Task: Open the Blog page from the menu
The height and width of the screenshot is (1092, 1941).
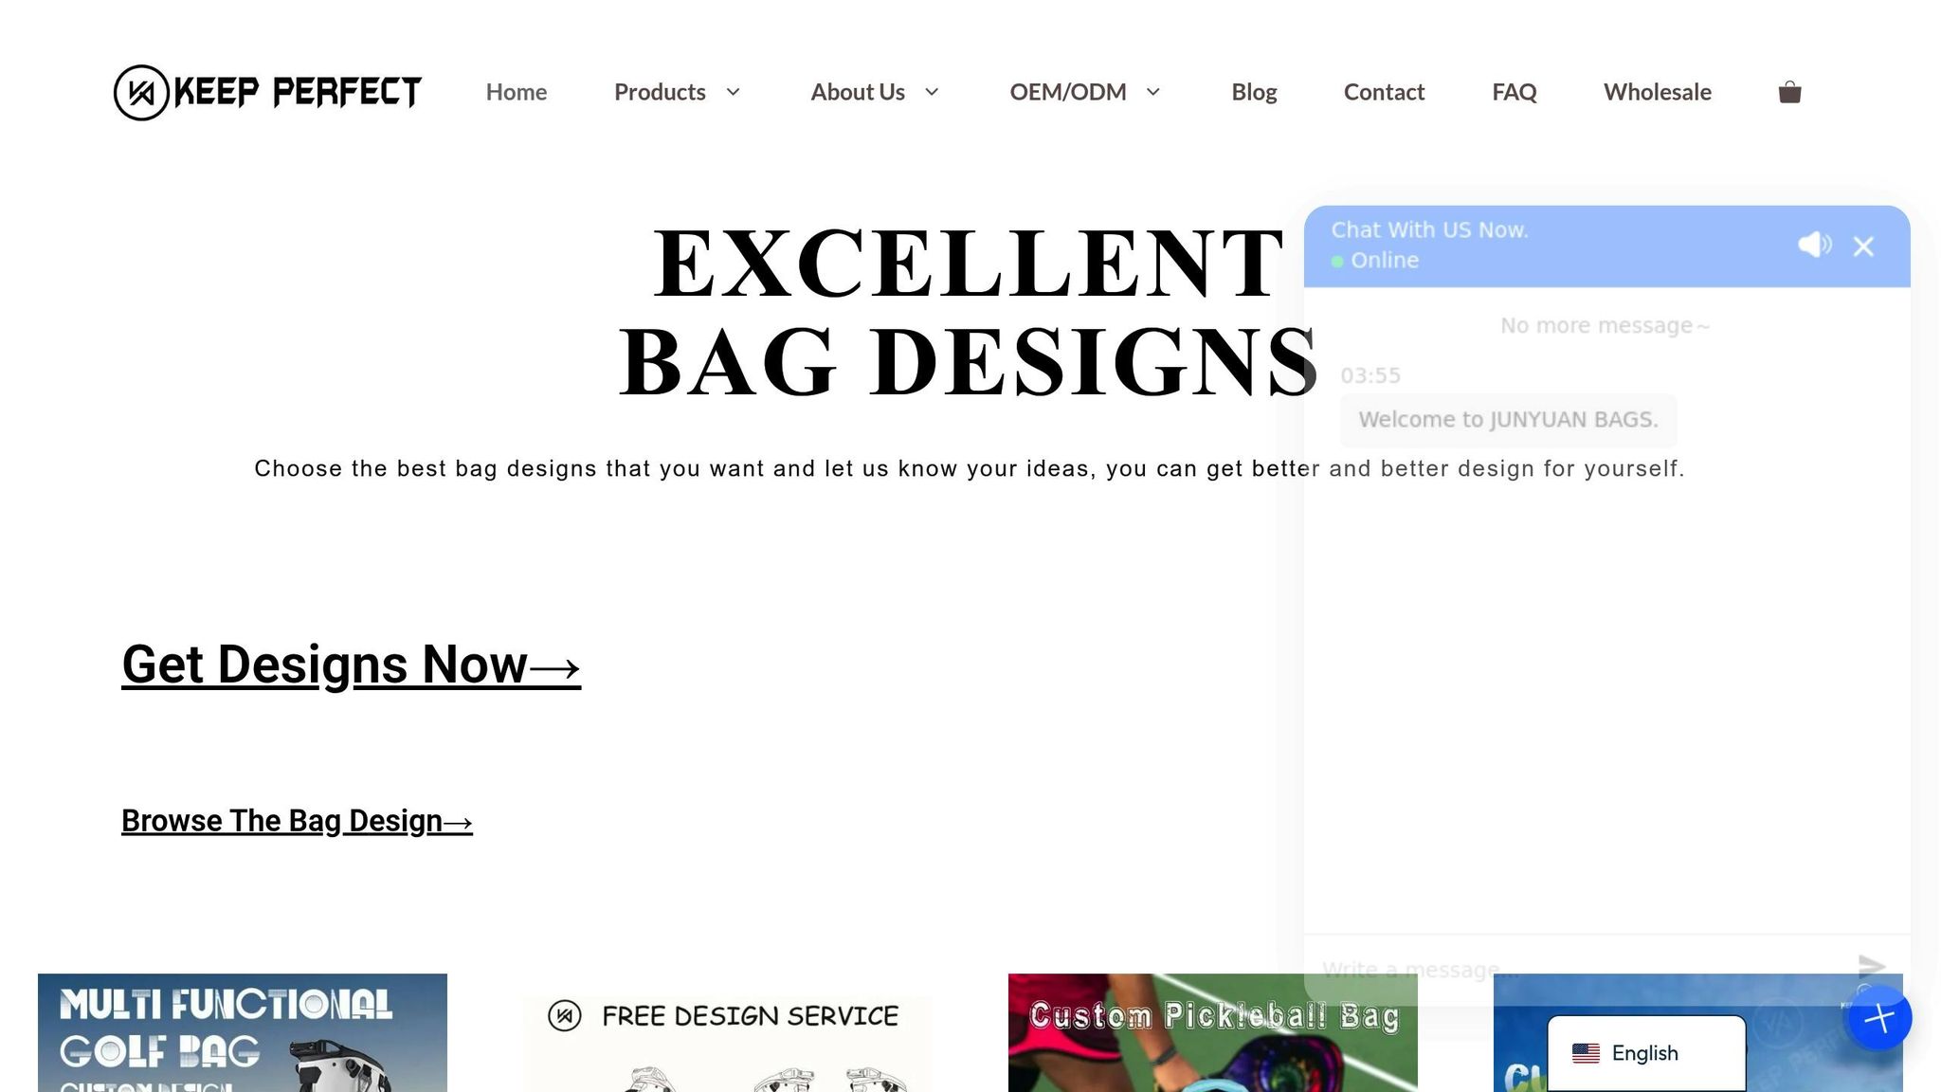Action: click(x=1254, y=92)
